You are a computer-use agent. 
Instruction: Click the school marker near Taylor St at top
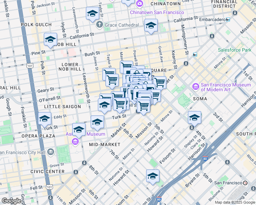pos(92,14)
